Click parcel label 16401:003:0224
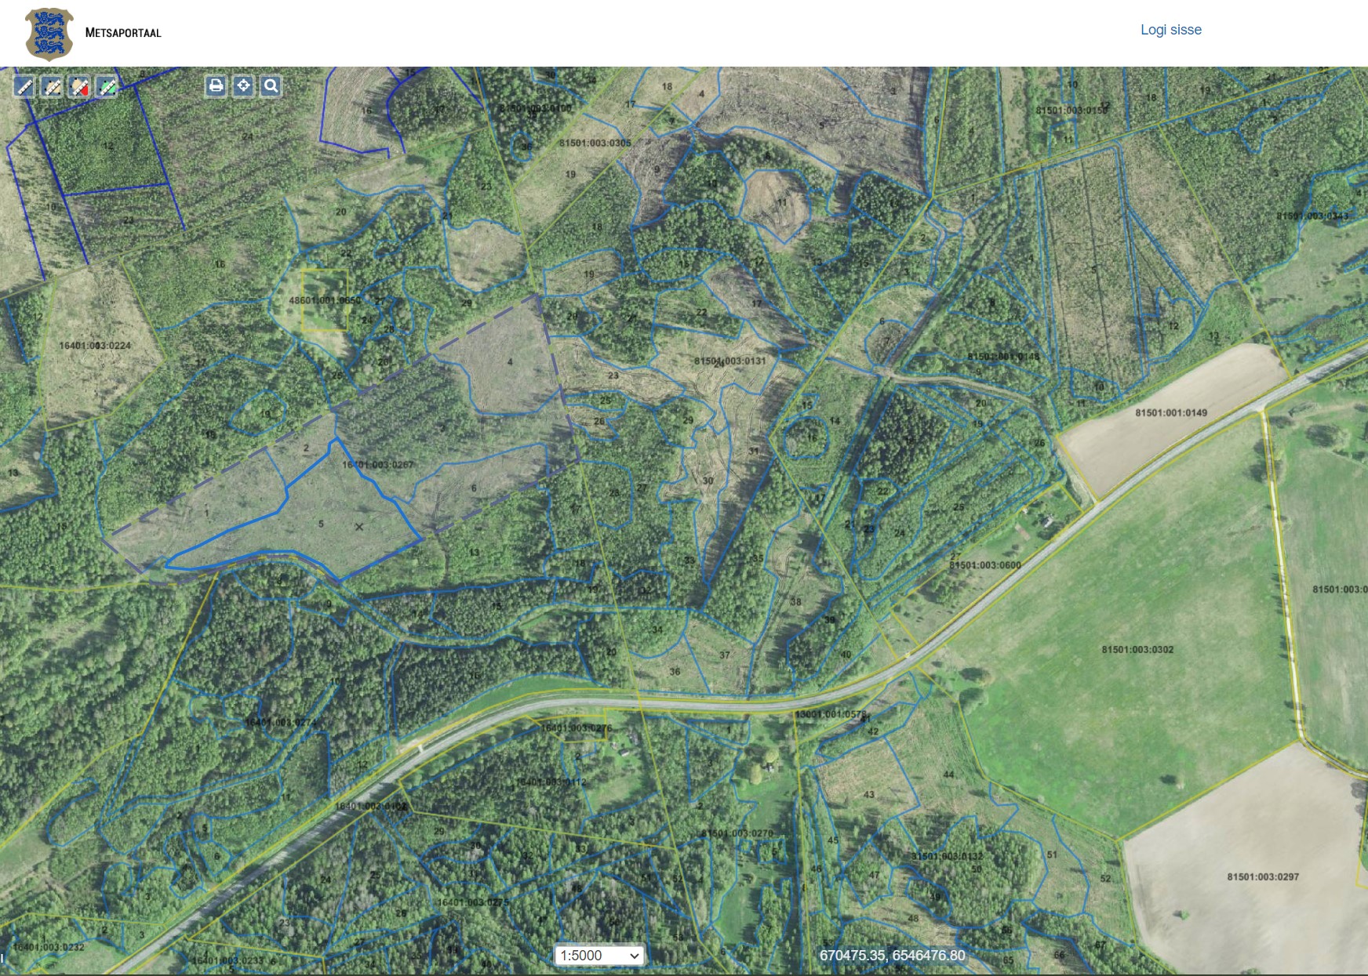The width and height of the screenshot is (1368, 976). point(95,346)
